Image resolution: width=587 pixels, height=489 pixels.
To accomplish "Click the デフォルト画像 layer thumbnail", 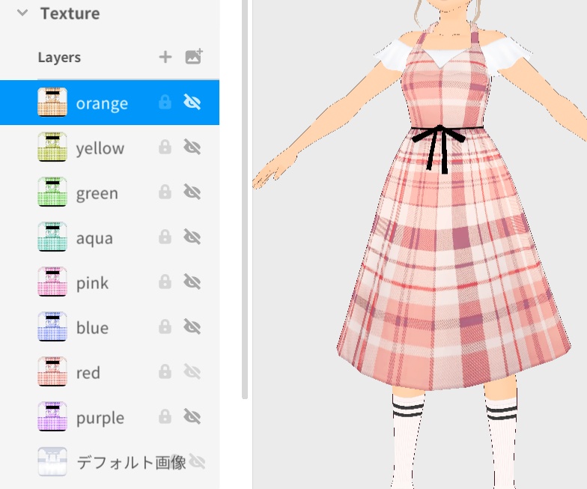I will coord(52,461).
